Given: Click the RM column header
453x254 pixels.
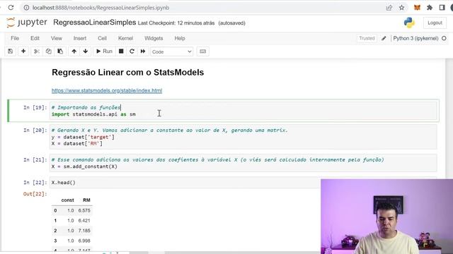Looking at the screenshot, I should pyautogui.click(x=86, y=200).
